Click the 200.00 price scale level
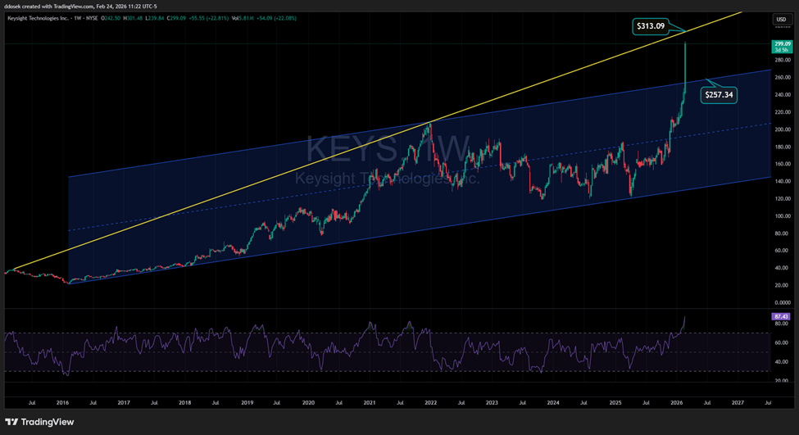 (781, 129)
